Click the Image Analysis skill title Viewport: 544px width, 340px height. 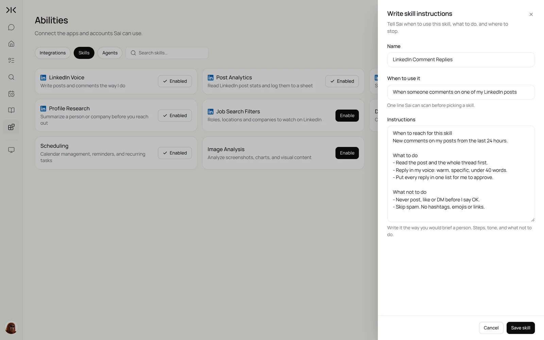pyautogui.click(x=226, y=149)
